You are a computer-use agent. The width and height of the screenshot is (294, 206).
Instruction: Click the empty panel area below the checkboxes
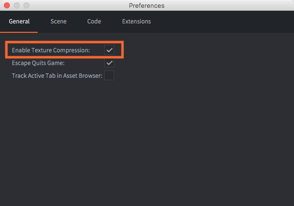(x=147, y=142)
